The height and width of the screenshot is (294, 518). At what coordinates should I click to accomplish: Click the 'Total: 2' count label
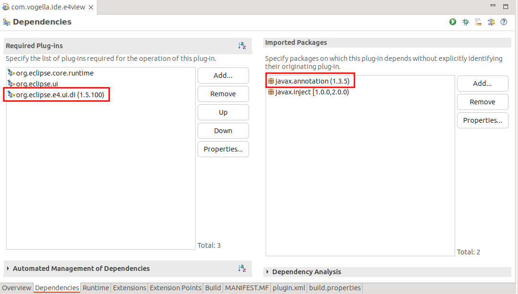(468, 252)
